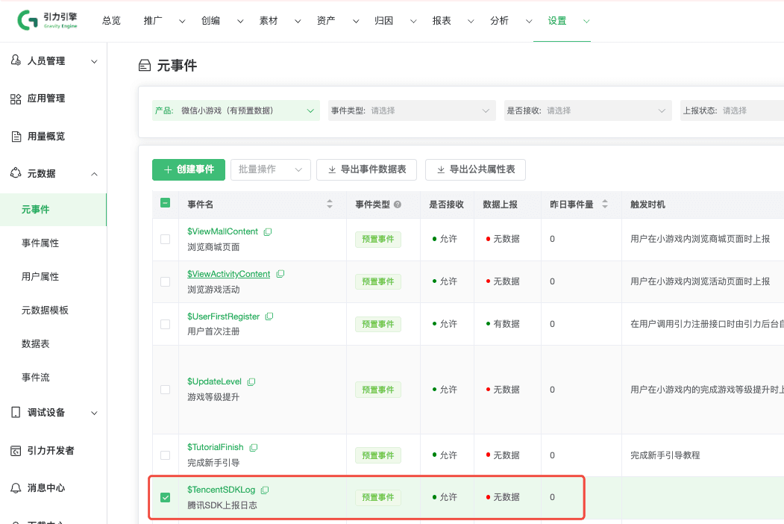Copy the $ViewActivityContent event name
This screenshot has width=784, height=524.
click(280, 274)
